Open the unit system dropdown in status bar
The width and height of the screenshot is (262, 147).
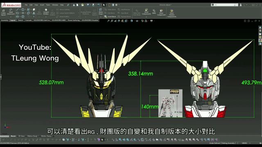point(250,143)
